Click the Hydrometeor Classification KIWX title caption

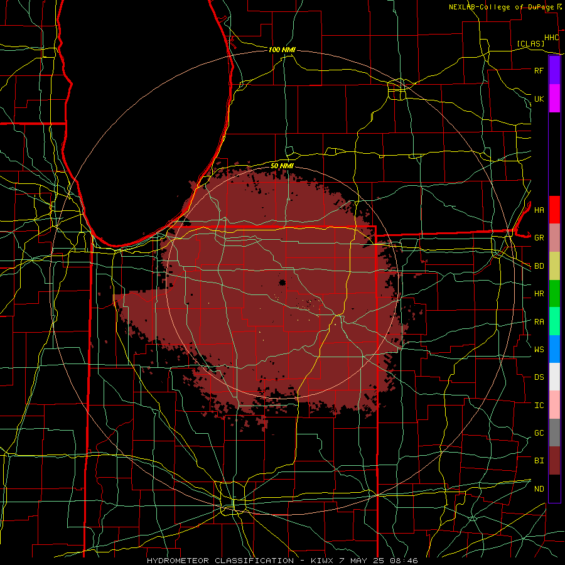click(282, 561)
